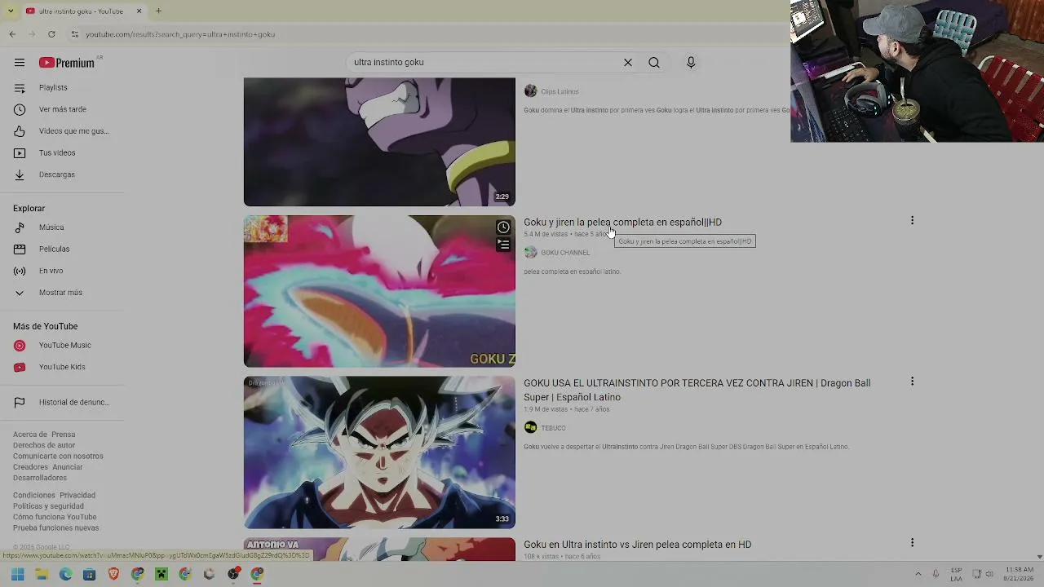This screenshot has width=1044, height=587.
Task: Play the 2:29 purple Beerus video thumbnail
Action: click(379, 142)
